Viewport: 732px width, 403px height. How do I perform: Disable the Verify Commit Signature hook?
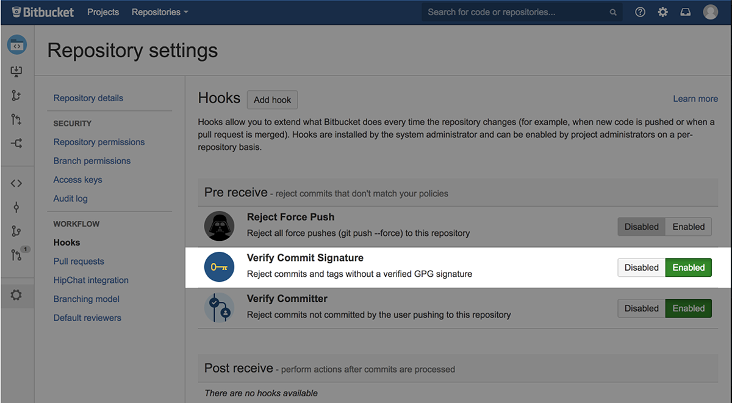[x=641, y=267]
